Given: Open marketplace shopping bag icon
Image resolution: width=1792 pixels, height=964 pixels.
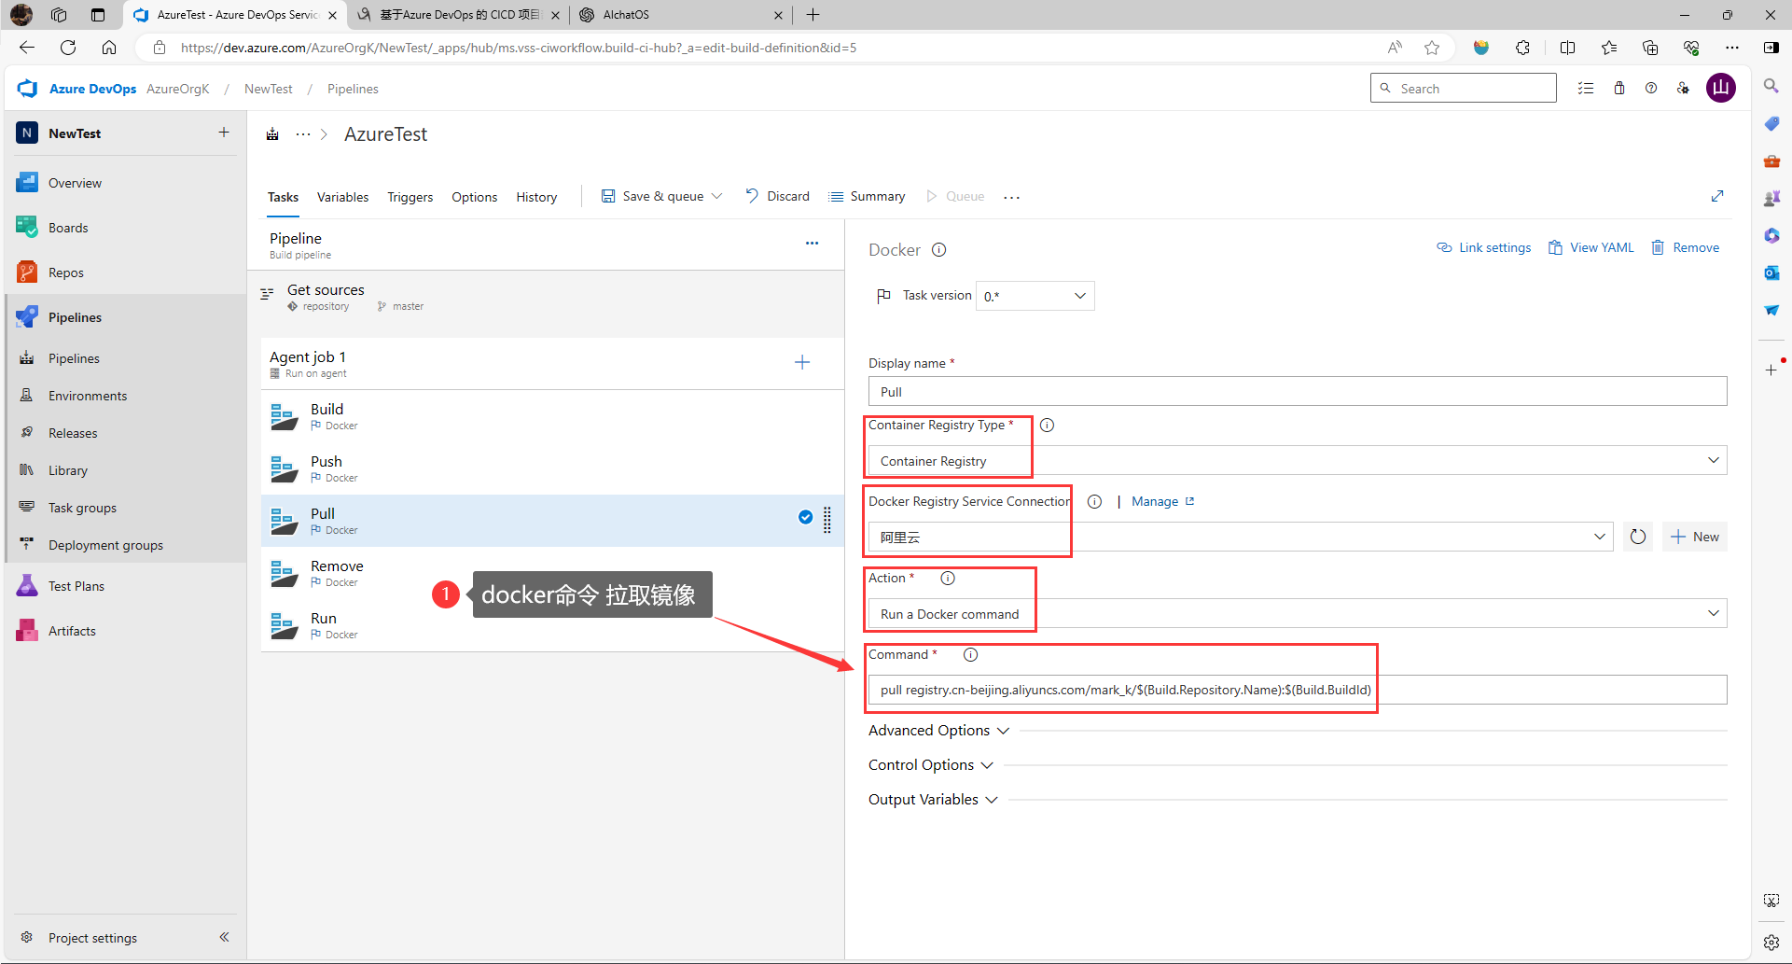Looking at the screenshot, I should [1619, 89].
